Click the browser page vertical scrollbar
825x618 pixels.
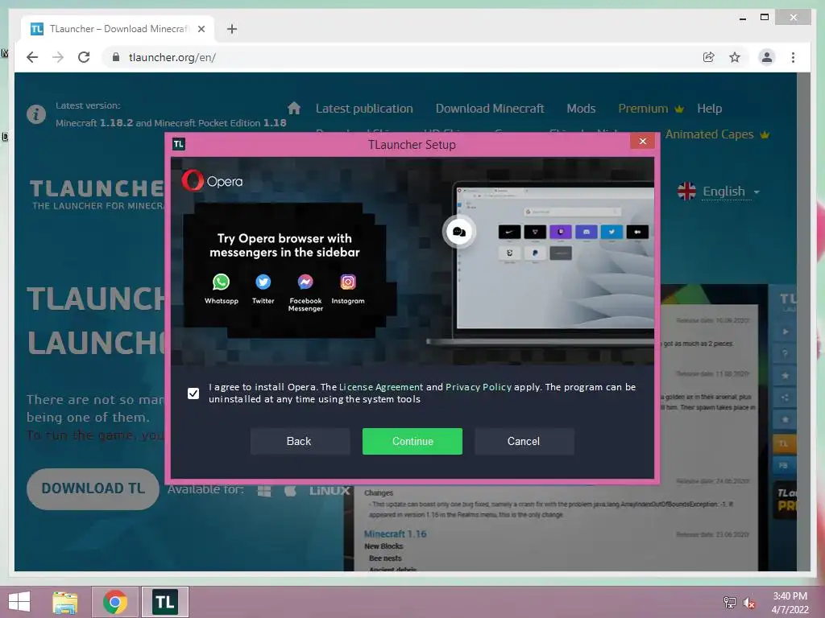(803, 321)
